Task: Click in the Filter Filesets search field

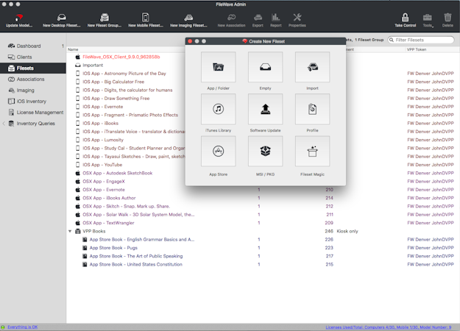Action: (x=421, y=40)
